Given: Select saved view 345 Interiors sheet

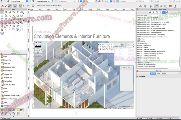Looking at the screenshot, I should (x=148, y=26).
